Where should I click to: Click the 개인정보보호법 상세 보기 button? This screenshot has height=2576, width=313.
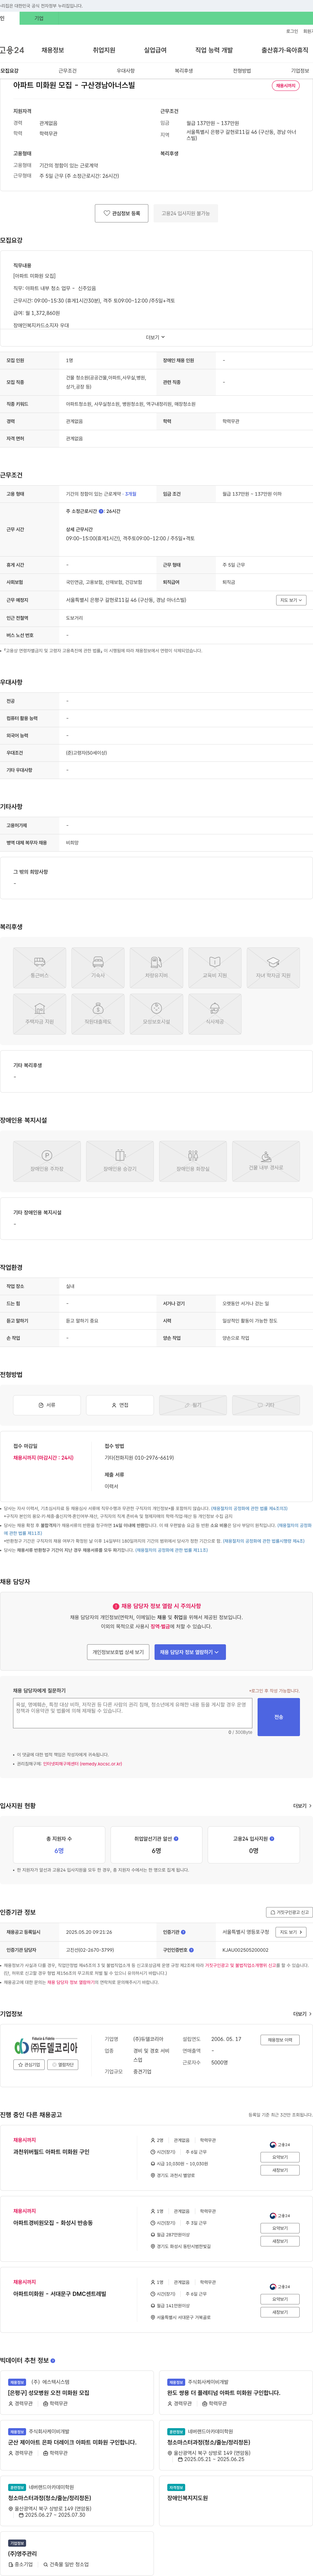118,1652
